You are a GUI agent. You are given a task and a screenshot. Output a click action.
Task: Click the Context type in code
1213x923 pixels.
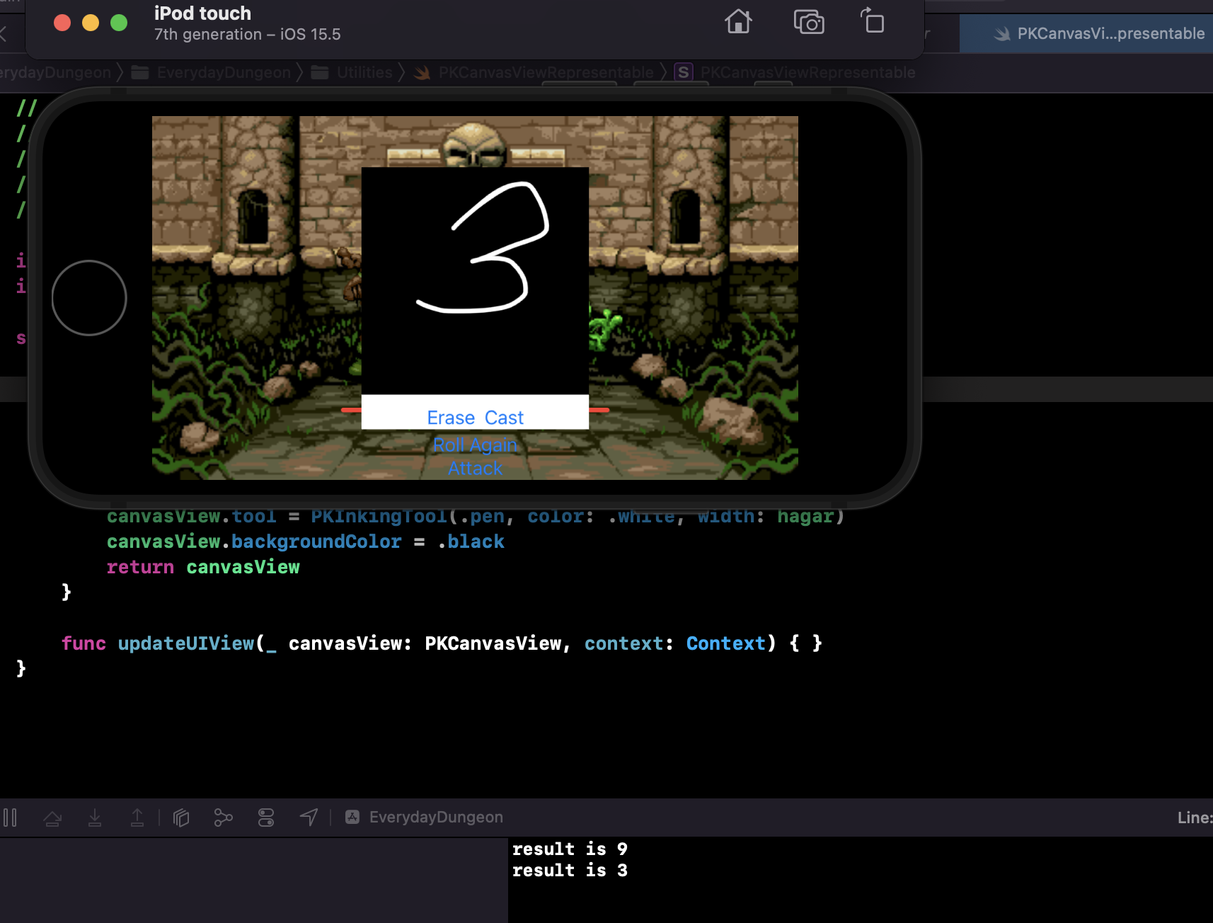click(x=725, y=643)
